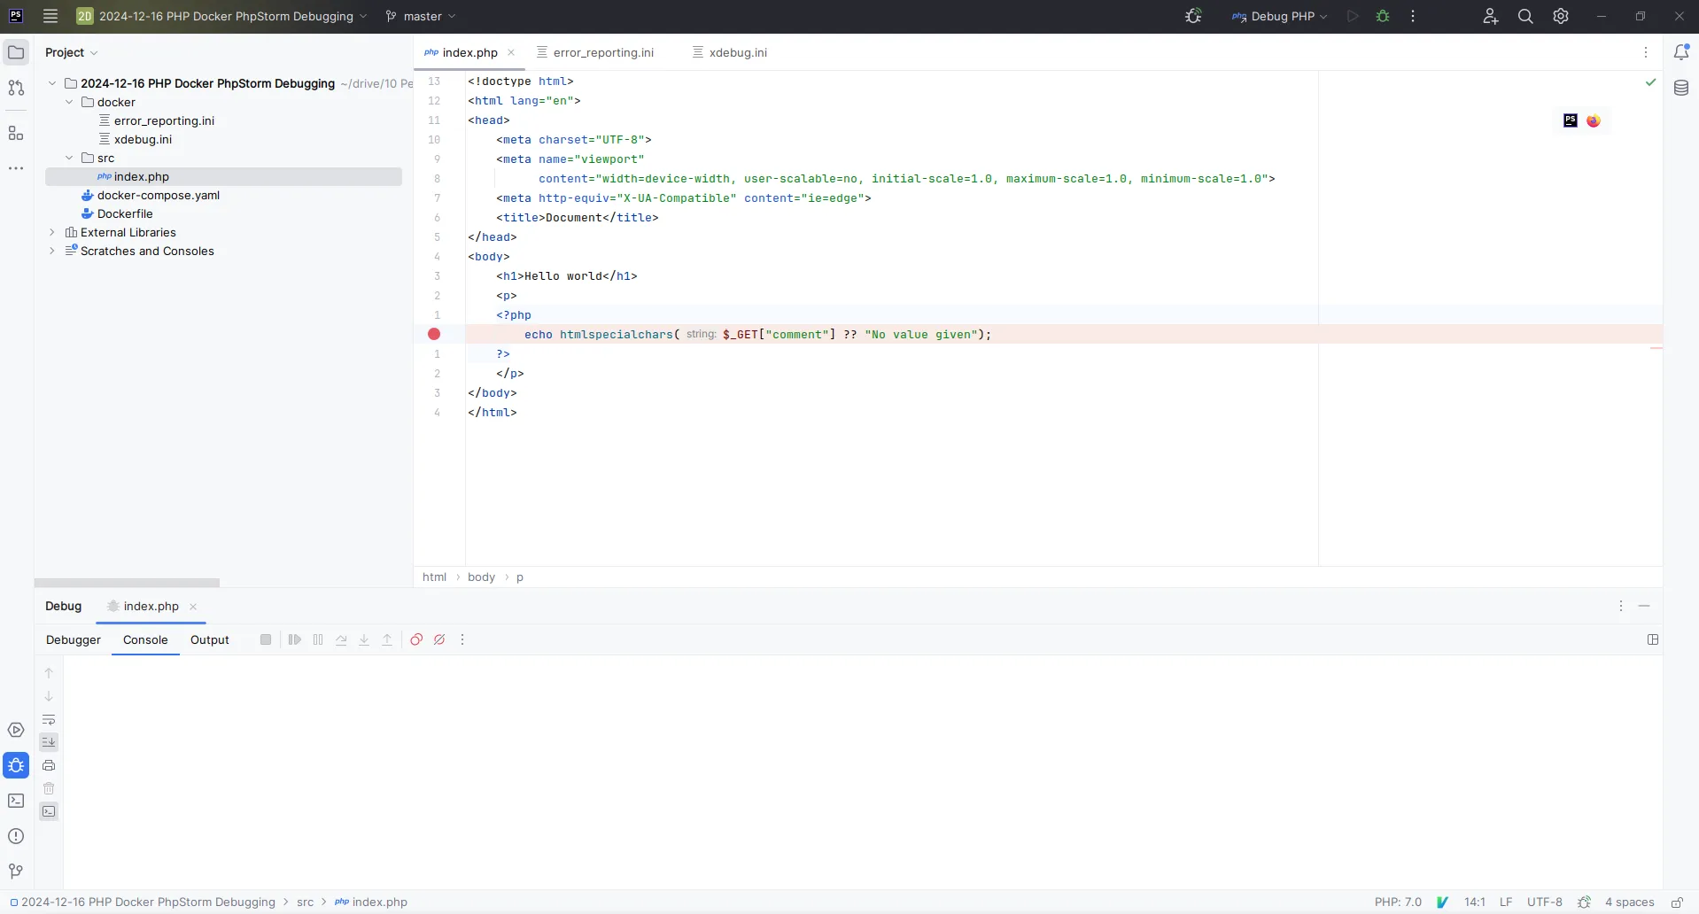Open the master branch dropdown

pos(422,16)
